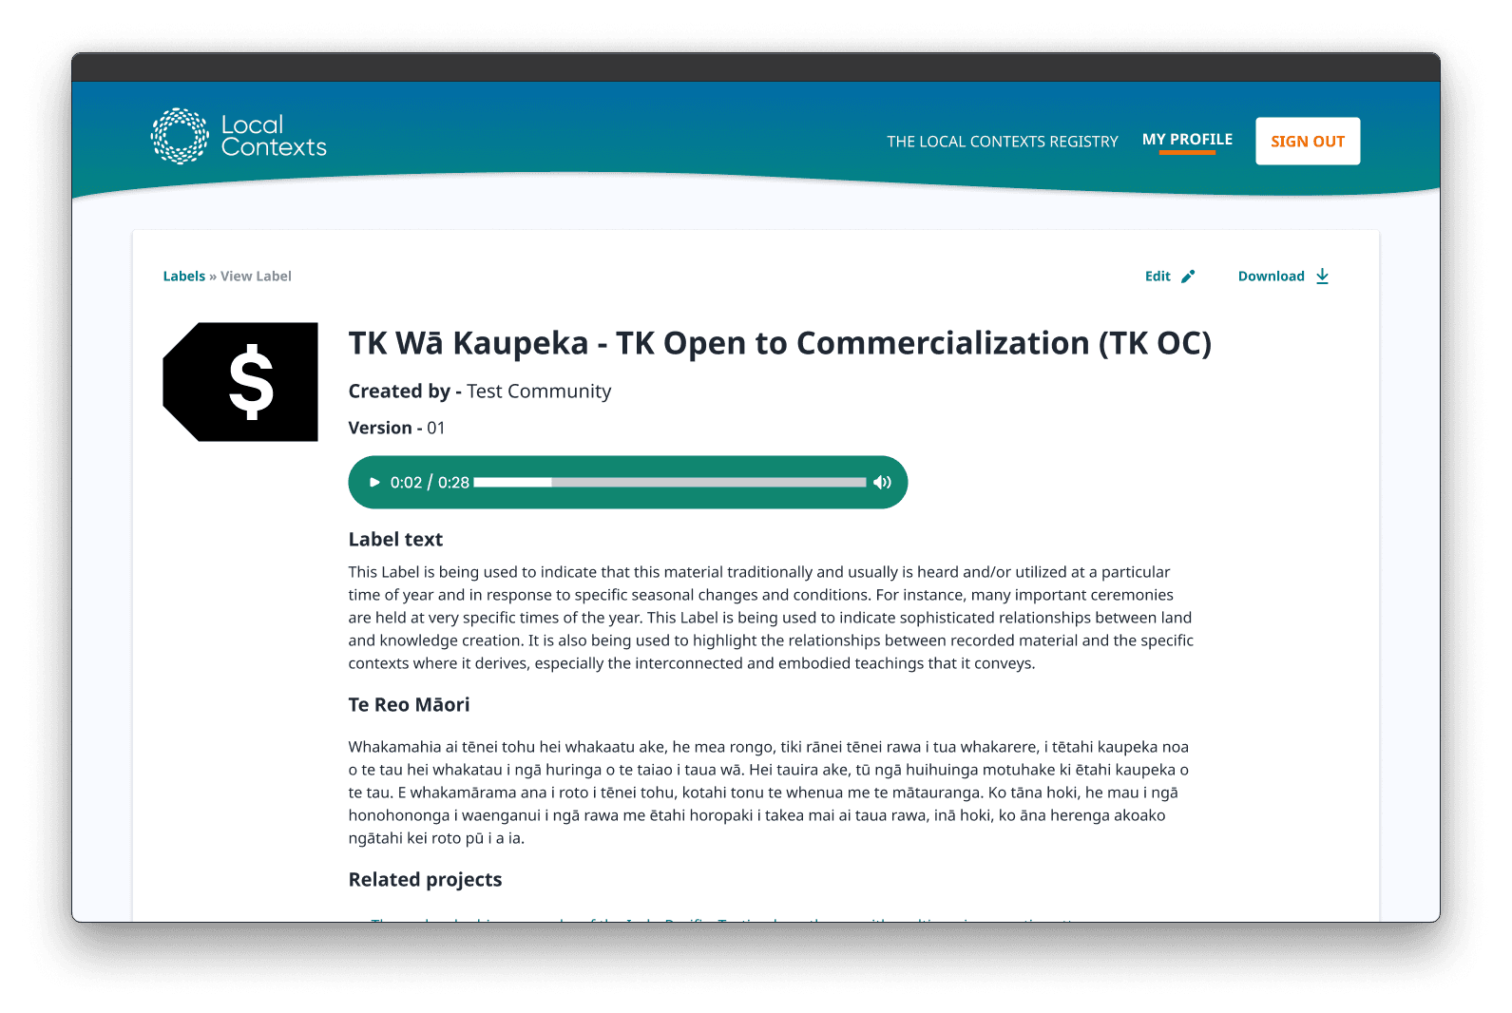
Task: Click the Related projects heading
Action: pos(425,880)
